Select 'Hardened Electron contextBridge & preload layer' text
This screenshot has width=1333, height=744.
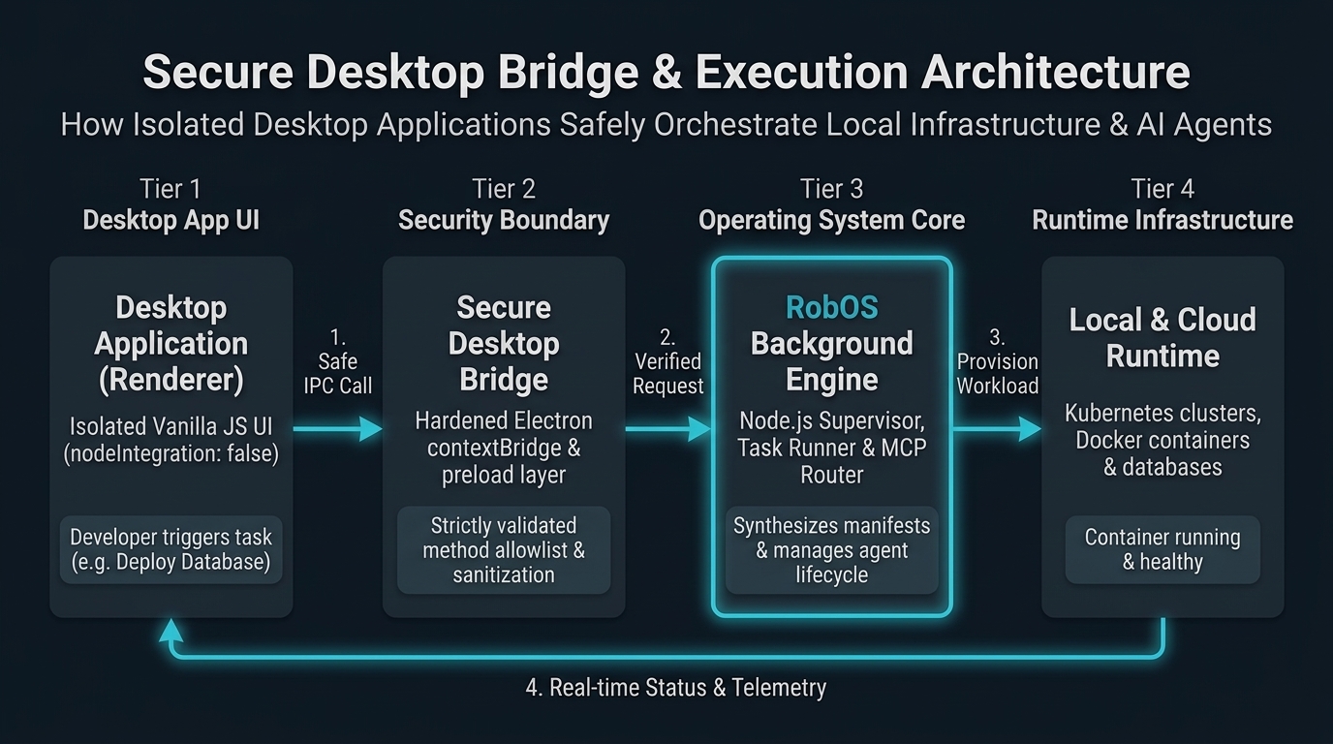click(x=504, y=448)
